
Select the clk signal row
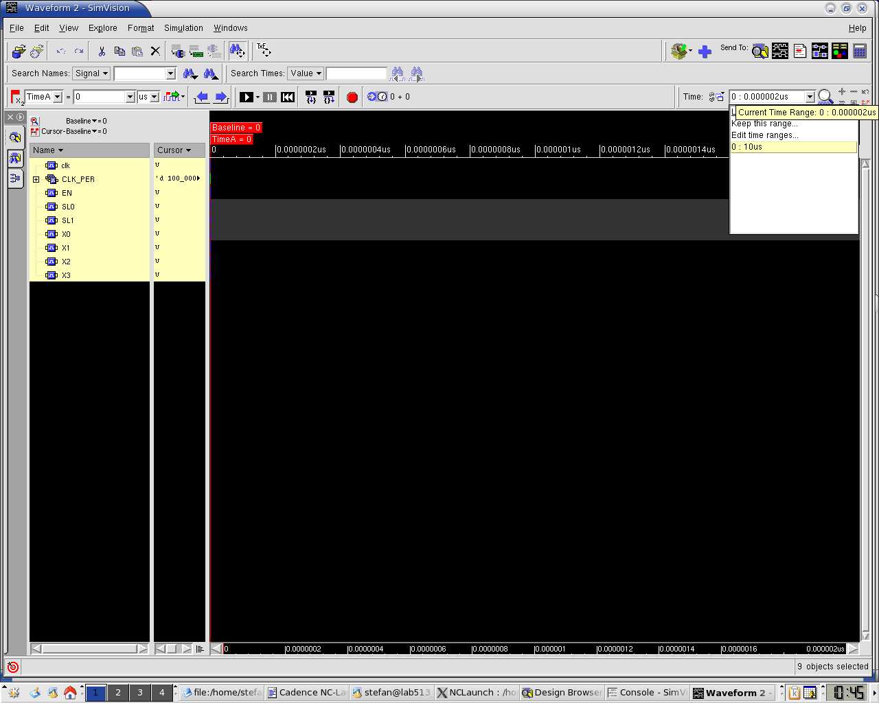tap(90, 165)
